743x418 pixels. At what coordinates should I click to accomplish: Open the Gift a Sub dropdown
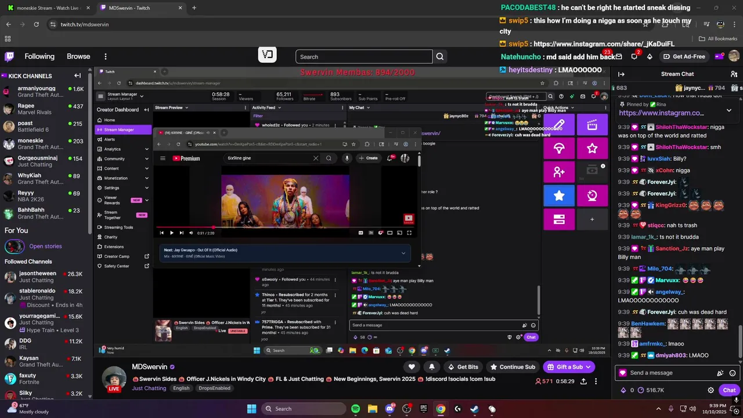[x=569, y=367]
